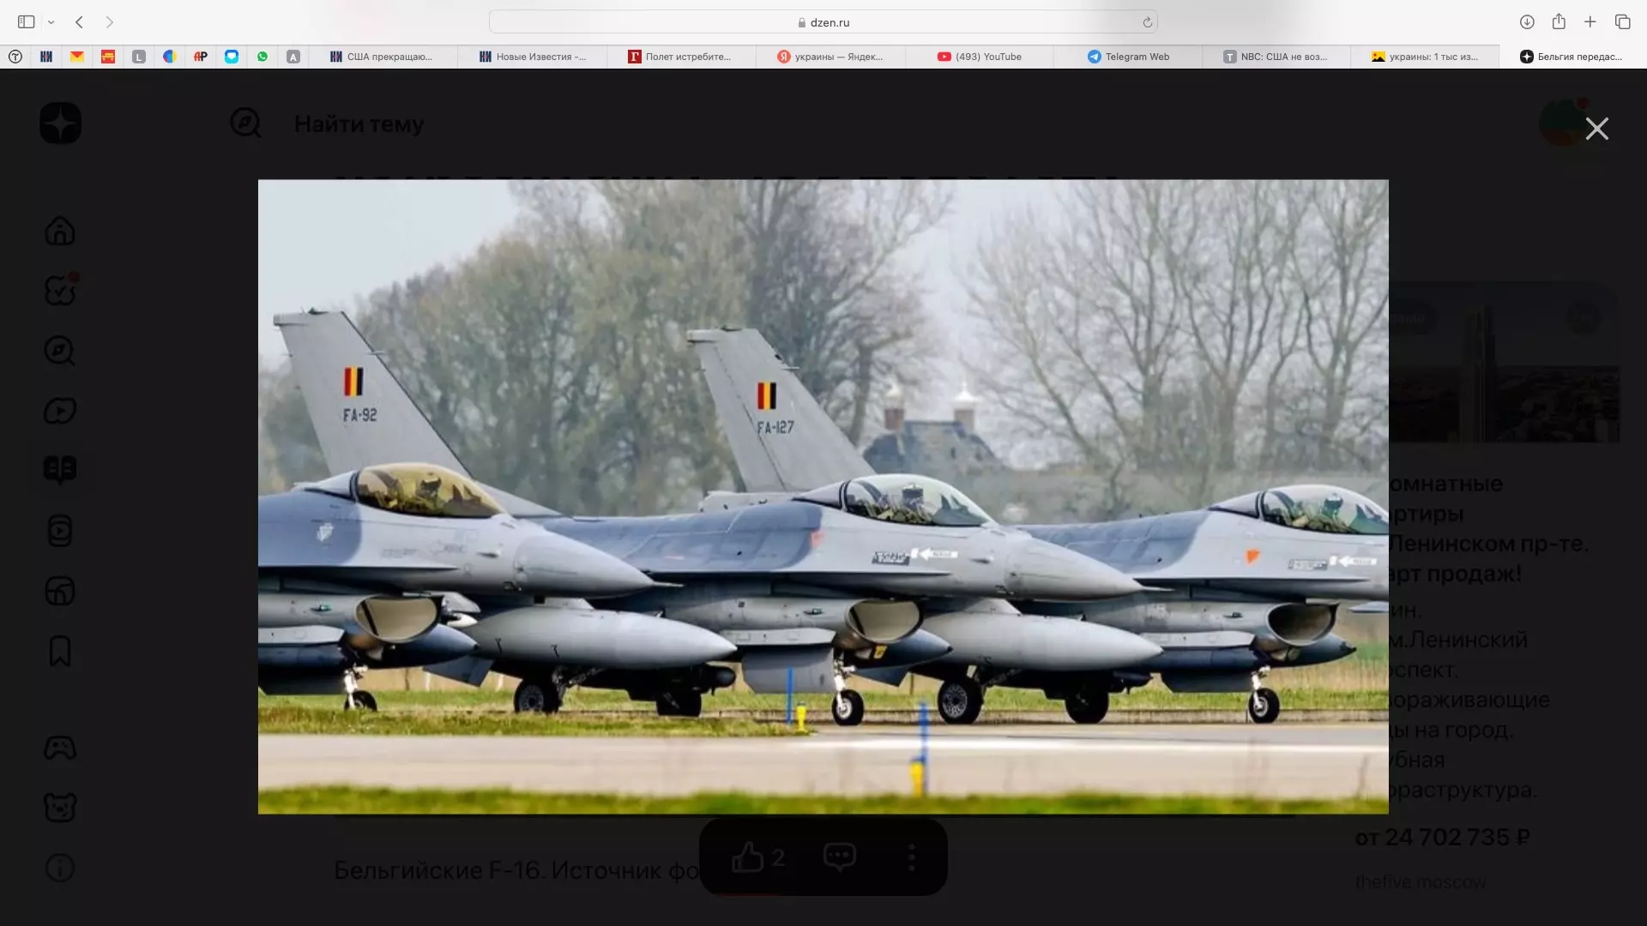Open the bookmark saved items icon
The image size is (1647, 926).
(60, 652)
